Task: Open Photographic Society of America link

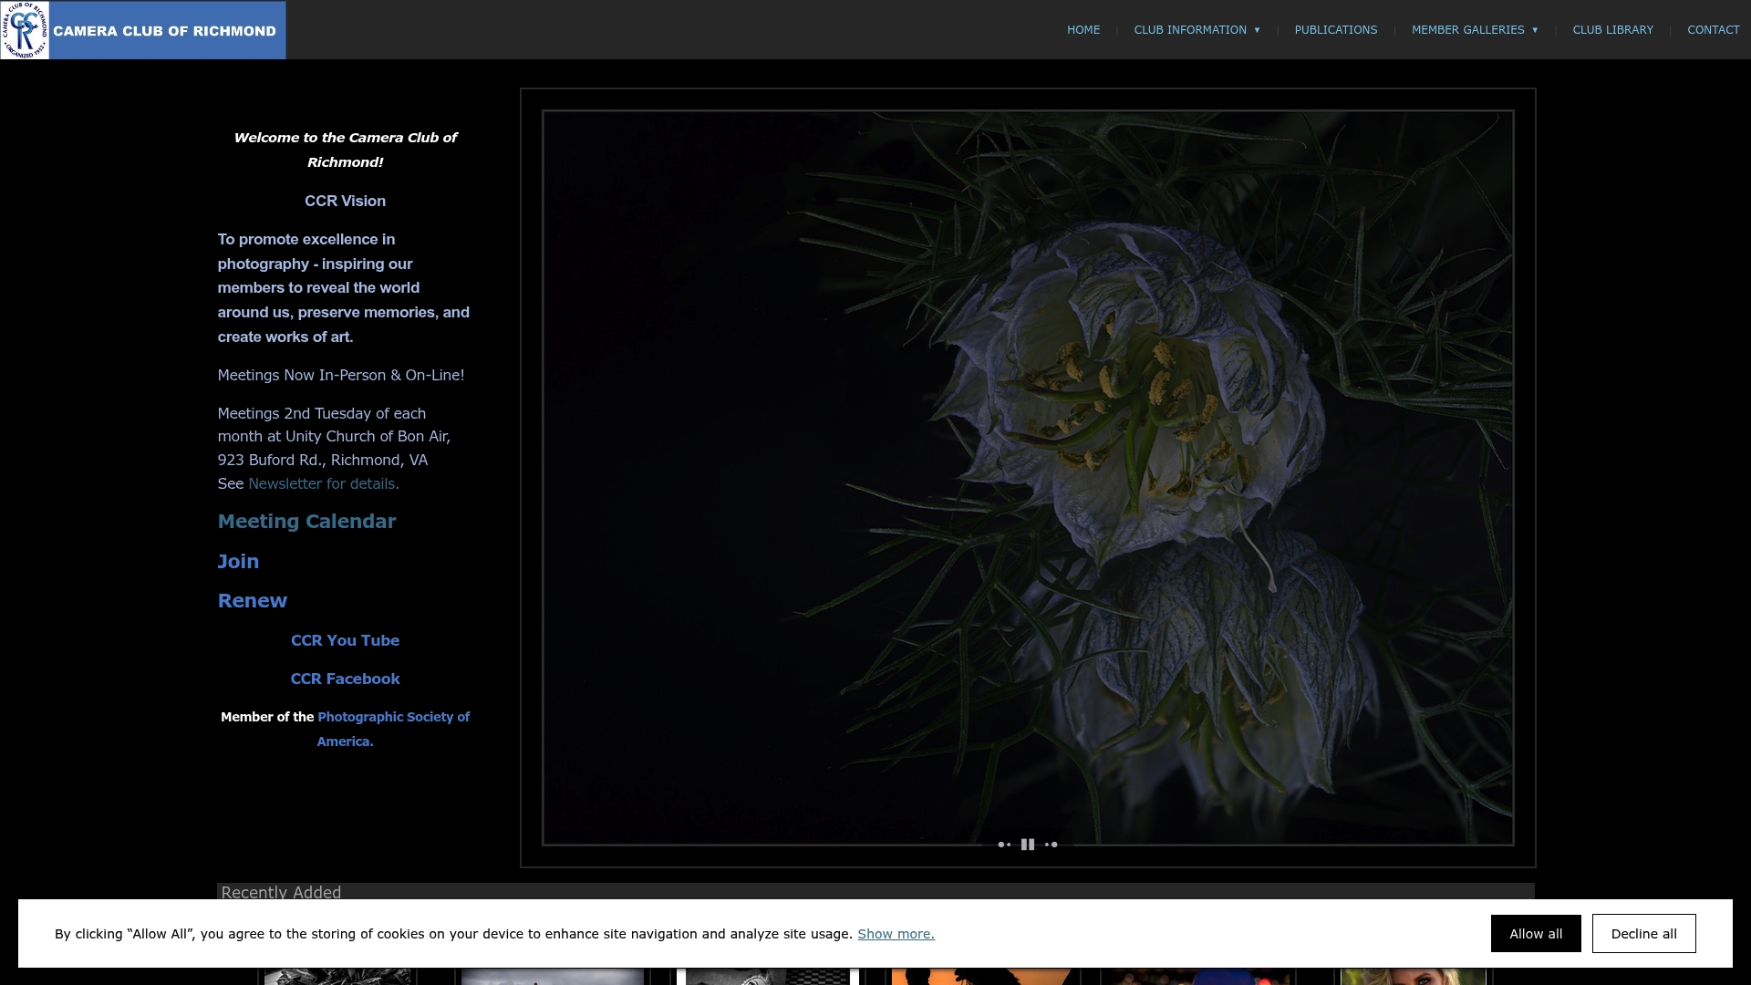Action: point(393,729)
